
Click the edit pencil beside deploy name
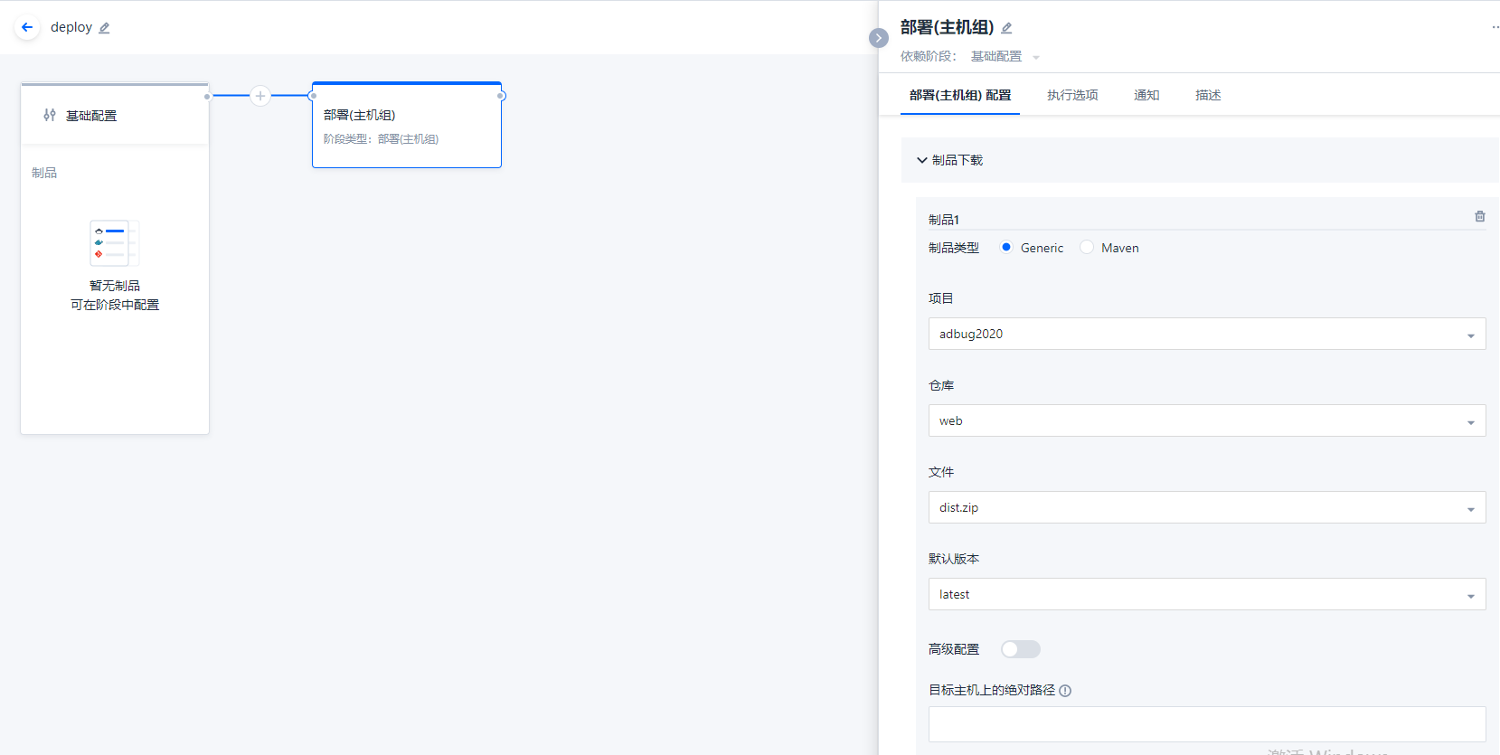104,28
